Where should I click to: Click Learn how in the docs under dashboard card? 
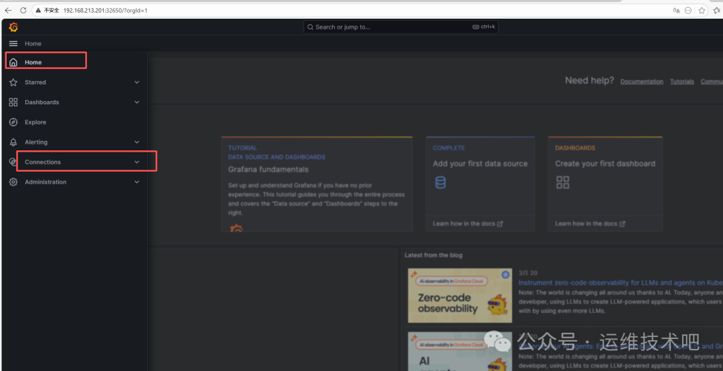[x=590, y=224]
